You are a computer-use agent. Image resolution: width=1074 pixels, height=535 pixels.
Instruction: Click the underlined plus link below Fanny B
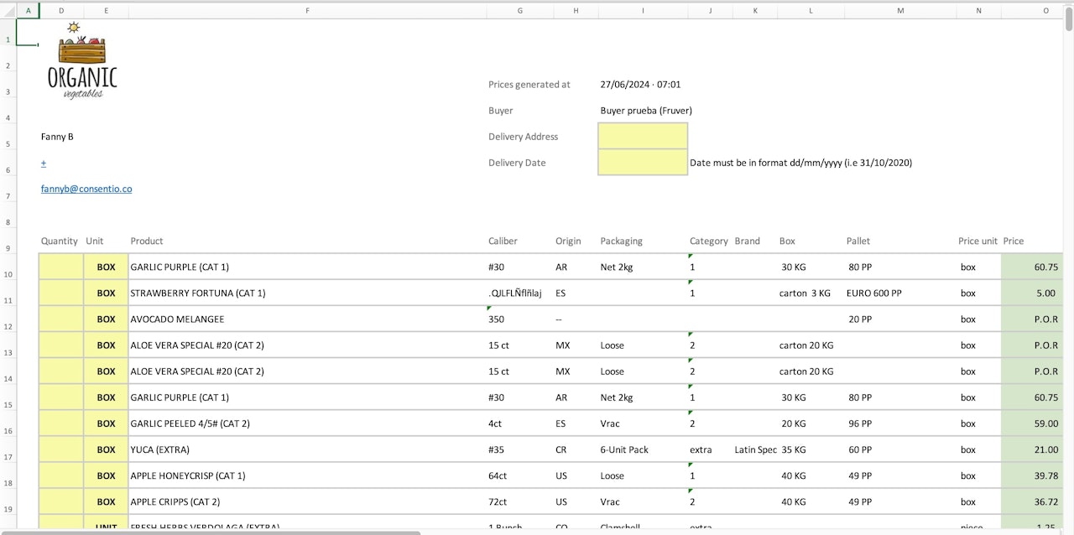(x=44, y=163)
